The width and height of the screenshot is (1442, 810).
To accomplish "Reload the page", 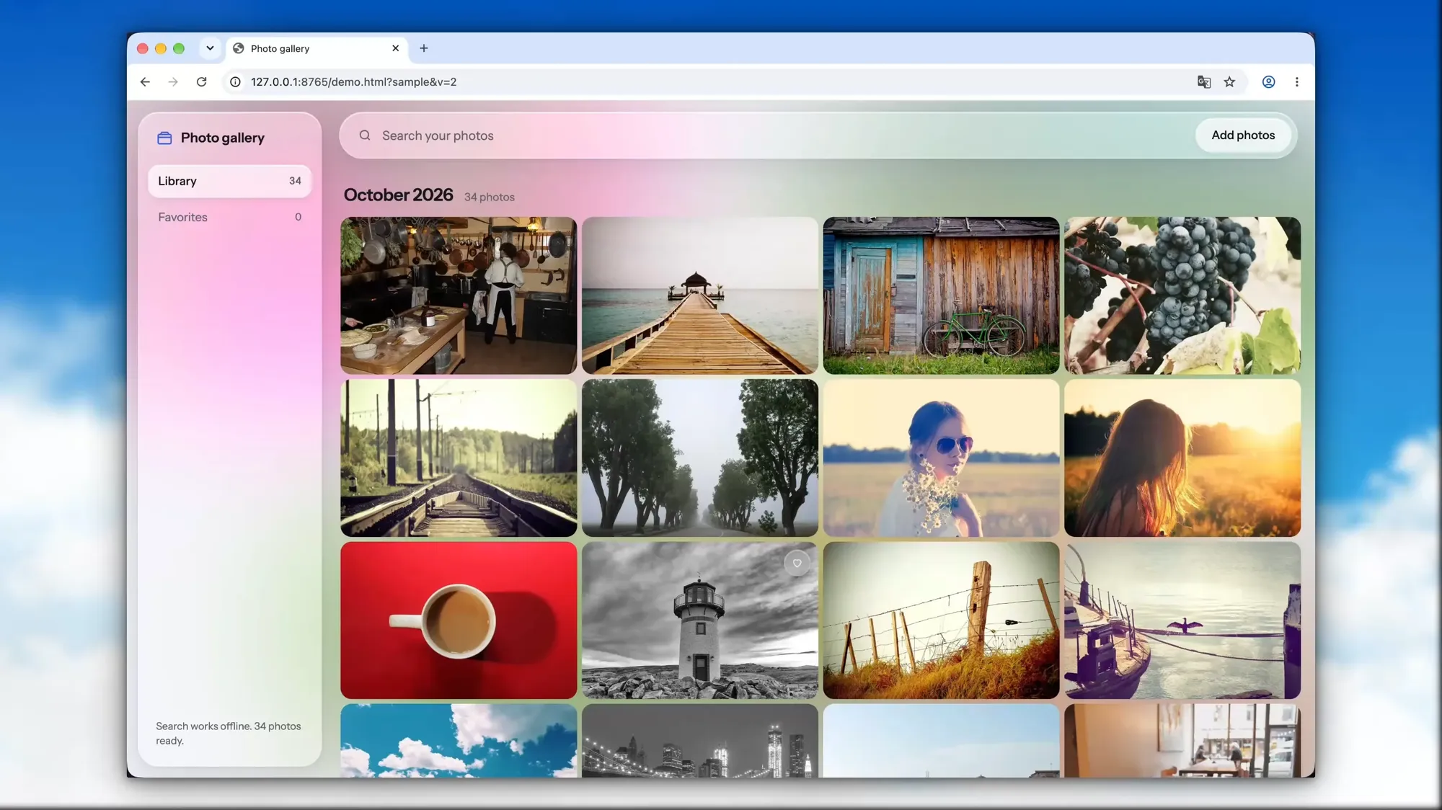I will coord(202,82).
